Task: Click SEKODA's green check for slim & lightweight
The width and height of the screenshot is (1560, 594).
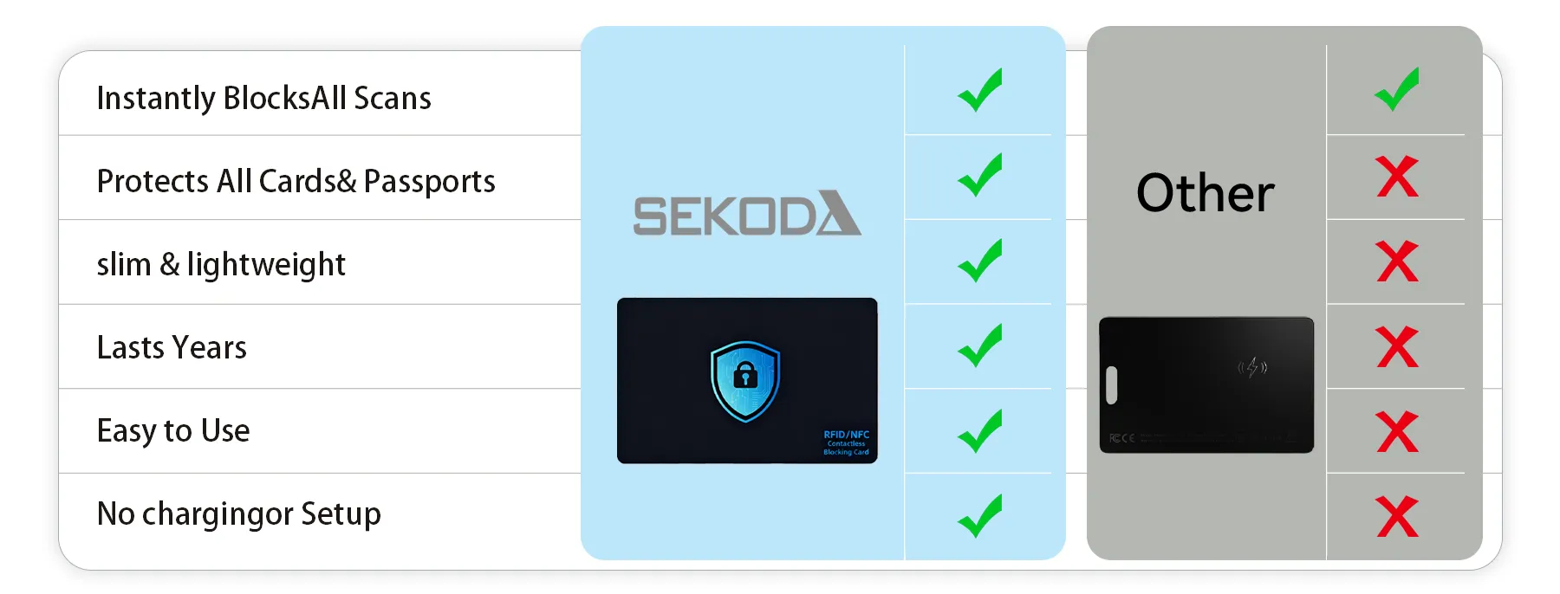Action: click(980, 261)
